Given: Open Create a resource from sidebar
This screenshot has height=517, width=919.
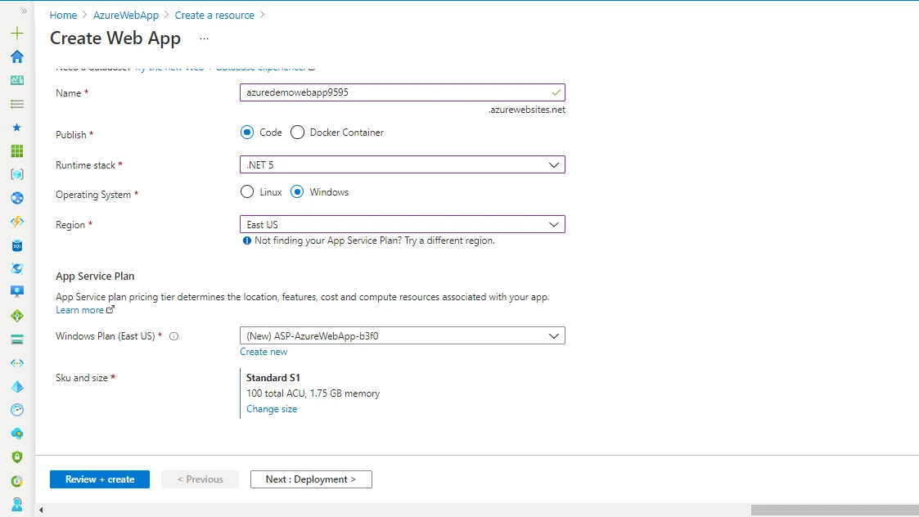Looking at the screenshot, I should (x=16, y=34).
